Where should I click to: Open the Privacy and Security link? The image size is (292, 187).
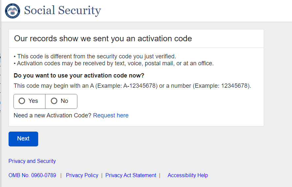coord(32,161)
